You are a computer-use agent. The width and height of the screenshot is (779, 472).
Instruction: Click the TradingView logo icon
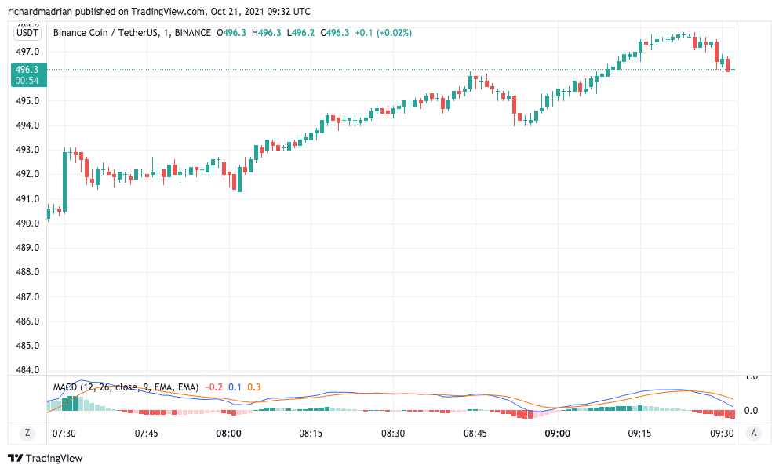coord(16,458)
